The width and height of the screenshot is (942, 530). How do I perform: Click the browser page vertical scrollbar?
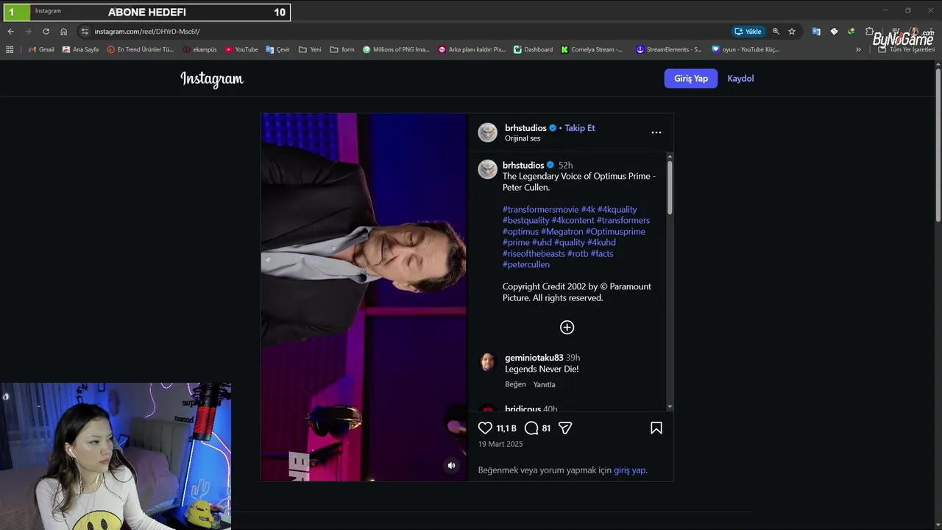938,144
